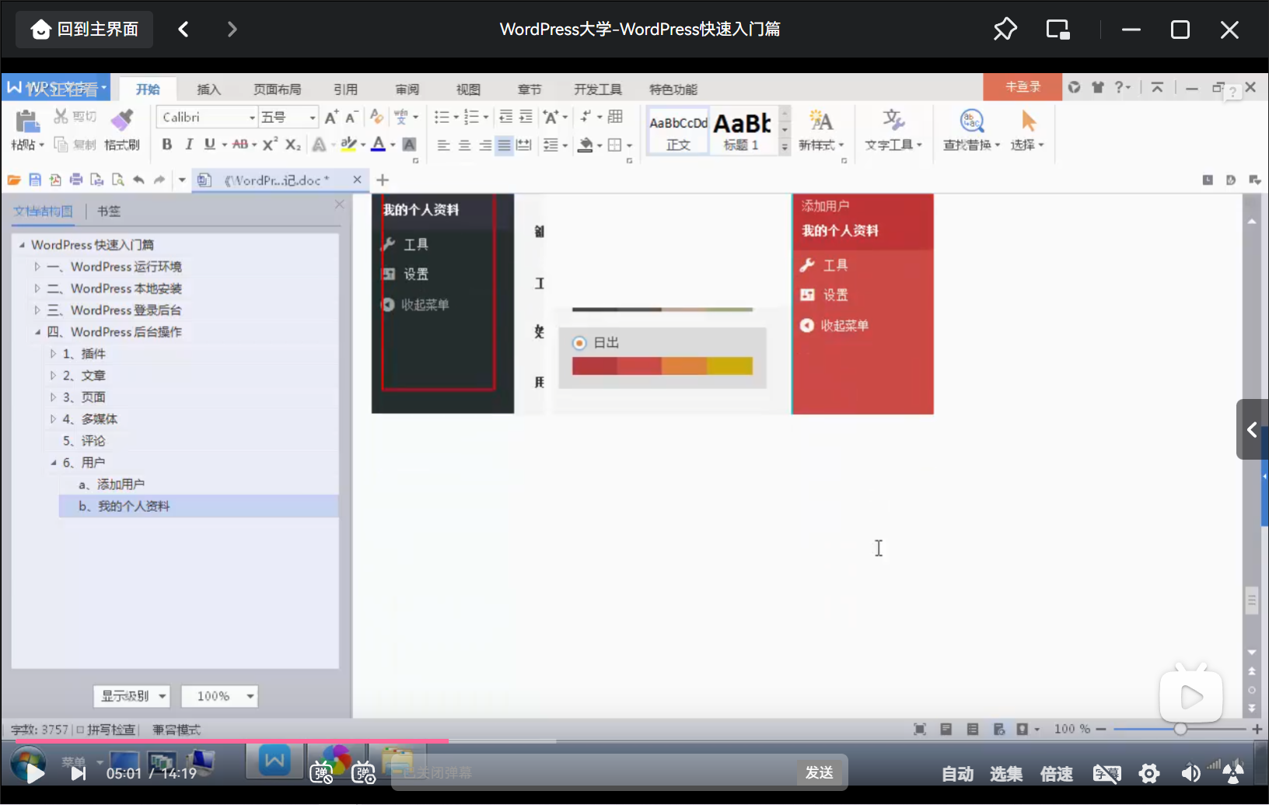Toggle Underline formatting
This screenshot has width=1269, height=805.
(210, 144)
